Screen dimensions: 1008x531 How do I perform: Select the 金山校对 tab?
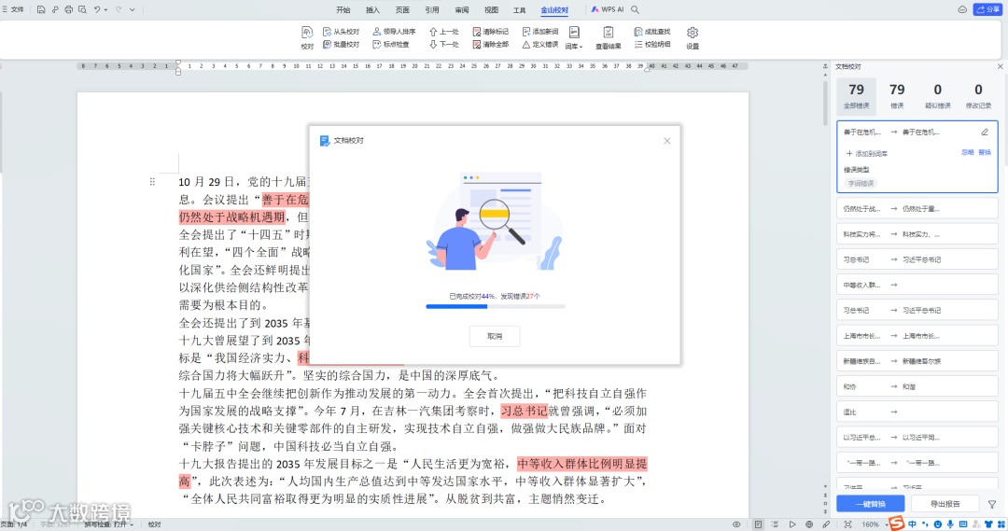(x=554, y=9)
